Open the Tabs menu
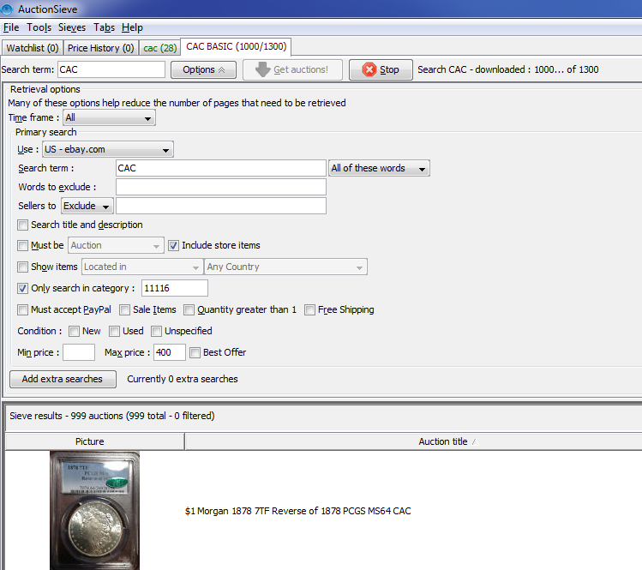 (104, 27)
